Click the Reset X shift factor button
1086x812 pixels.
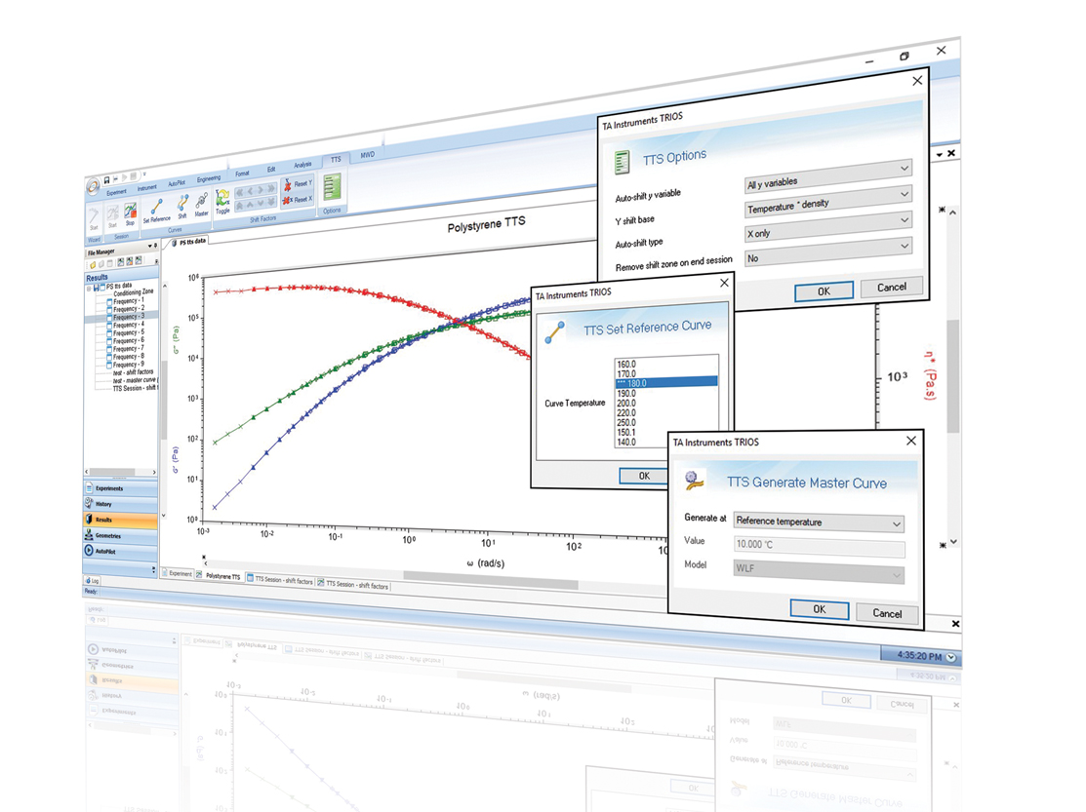point(298,200)
